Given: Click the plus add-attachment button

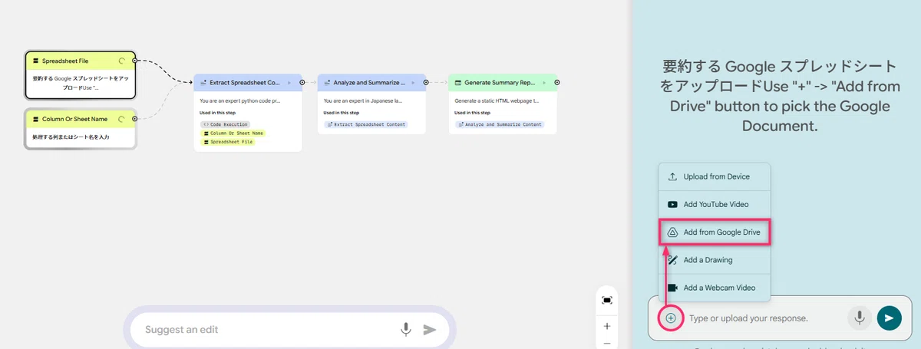Looking at the screenshot, I should point(671,318).
